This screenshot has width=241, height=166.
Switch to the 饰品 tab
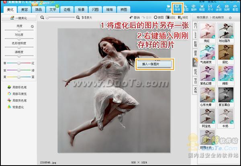pos(39,10)
